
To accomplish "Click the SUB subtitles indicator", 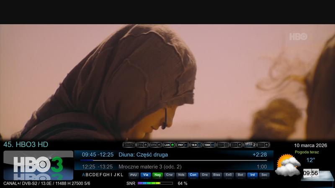I will 237,145.
